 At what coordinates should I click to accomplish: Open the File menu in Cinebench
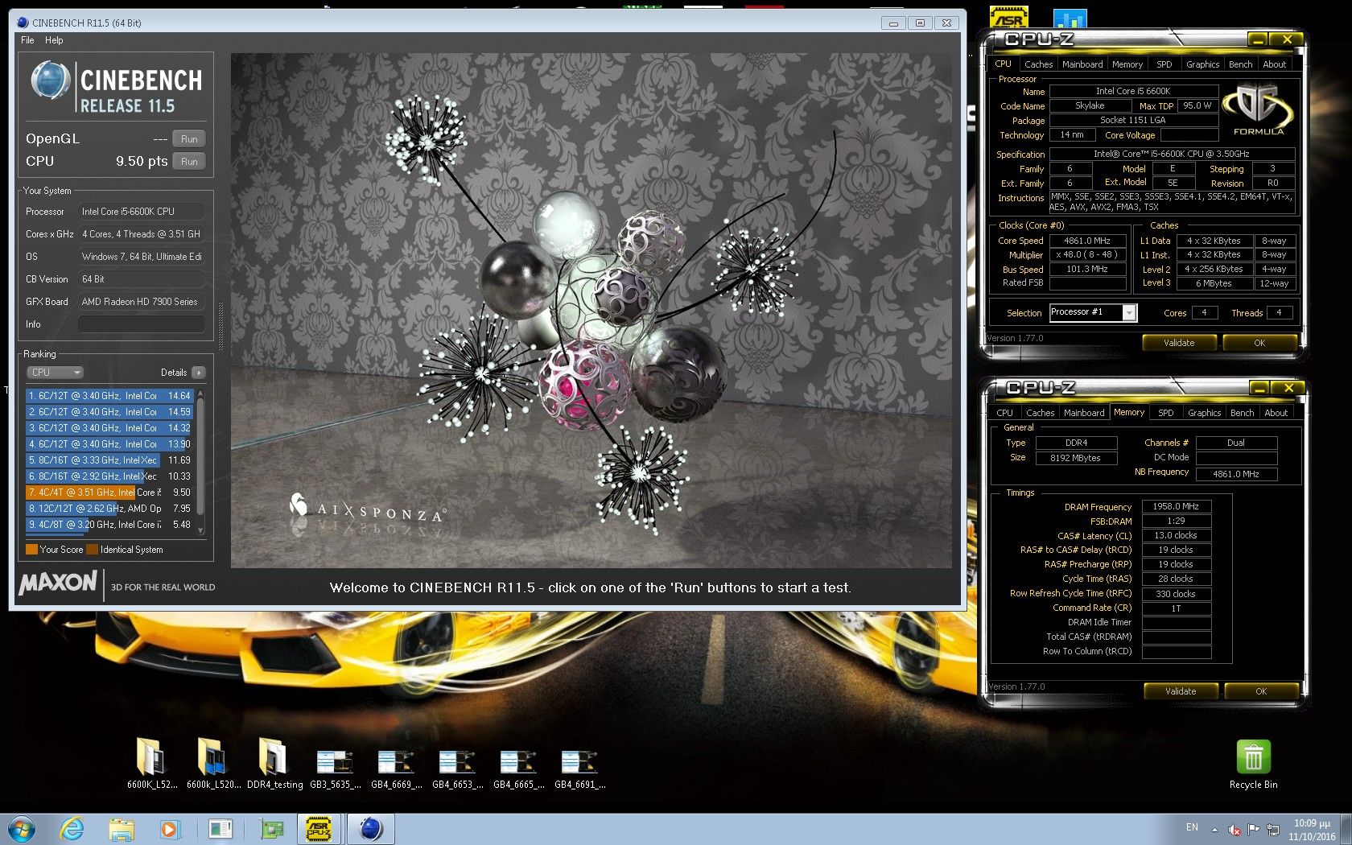(27, 40)
